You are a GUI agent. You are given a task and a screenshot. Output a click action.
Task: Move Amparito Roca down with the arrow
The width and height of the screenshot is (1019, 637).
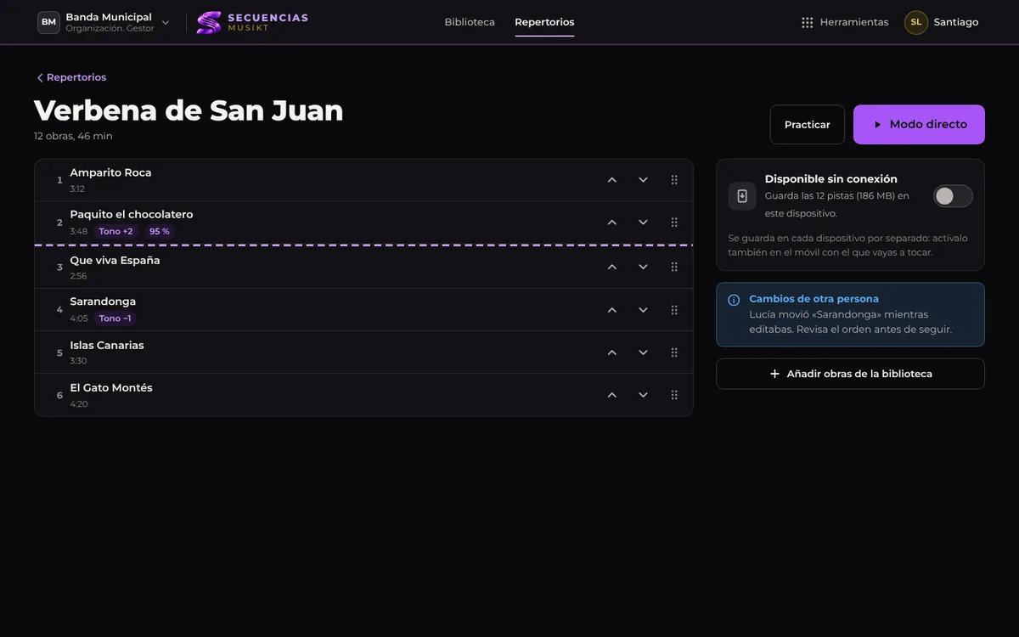[643, 180]
